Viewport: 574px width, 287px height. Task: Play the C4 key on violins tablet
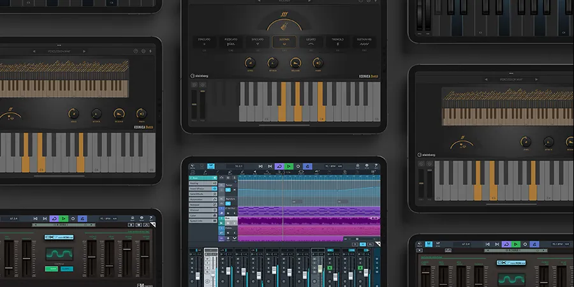[x=321, y=102]
